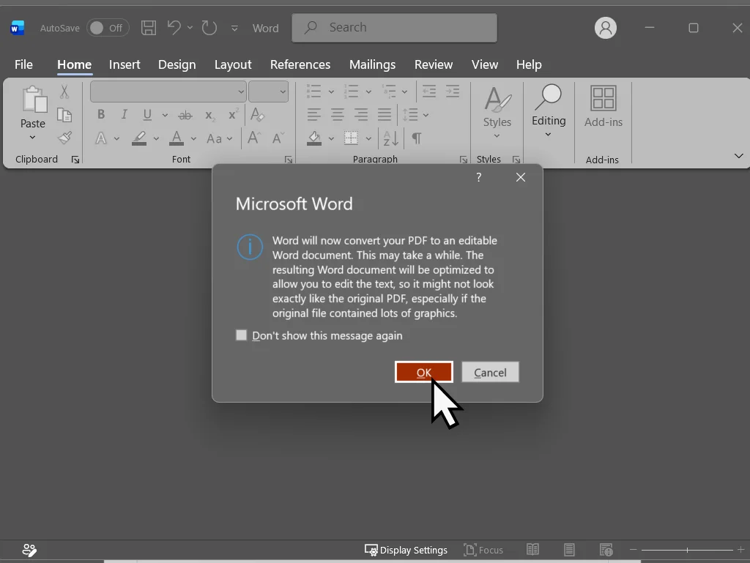Open the font size dropdown

click(283, 92)
